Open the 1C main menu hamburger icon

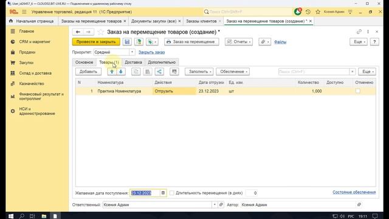(x=24, y=12)
